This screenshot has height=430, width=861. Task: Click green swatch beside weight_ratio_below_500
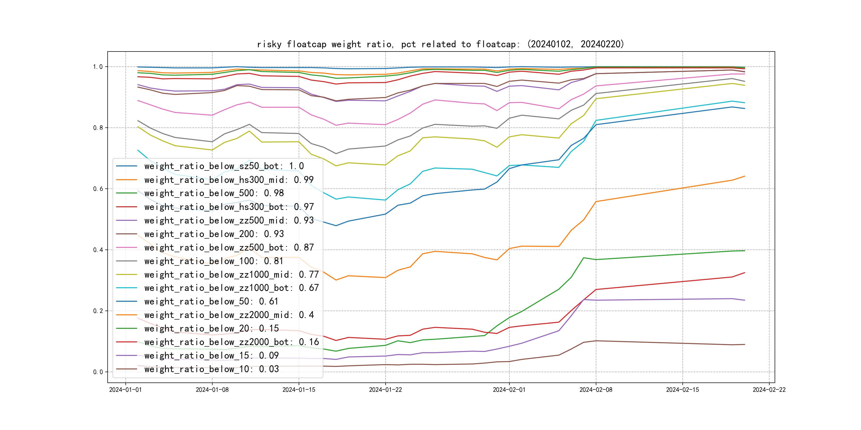(x=126, y=193)
